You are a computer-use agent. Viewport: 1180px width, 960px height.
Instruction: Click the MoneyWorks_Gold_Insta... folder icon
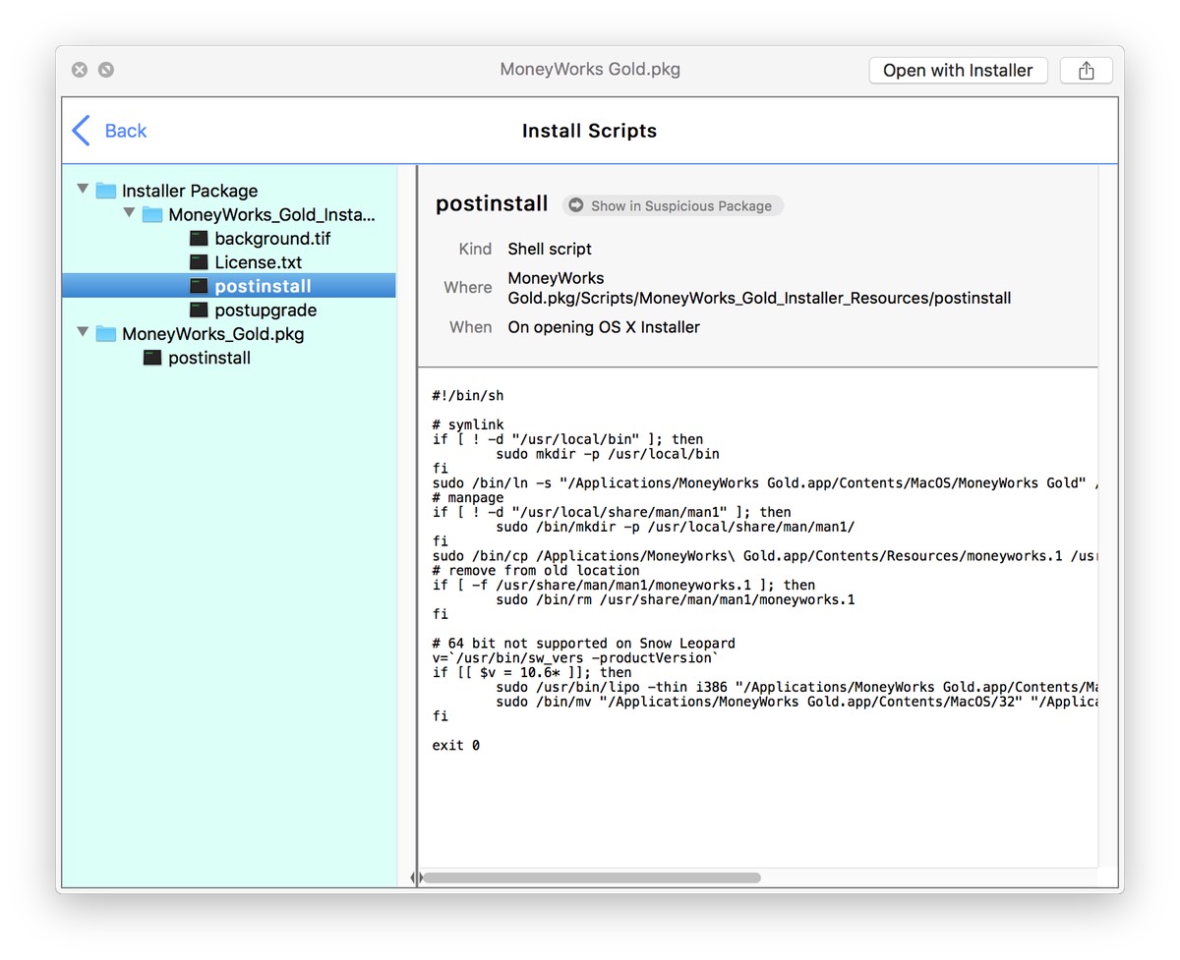[x=152, y=214]
